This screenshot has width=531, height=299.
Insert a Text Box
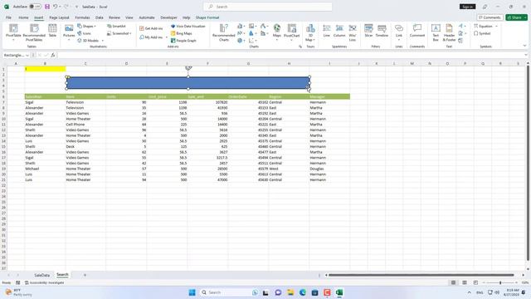(436, 32)
